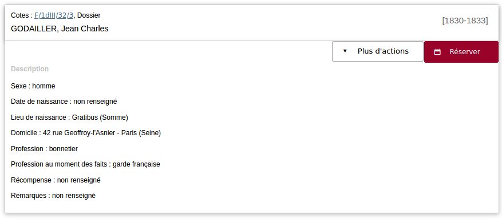Click 'Gratibus (Somme)' birthplace text
Viewport: 502px width, 219px height.
100,117
